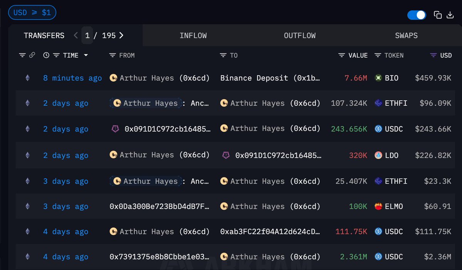Click the LDO token icon
This screenshot has height=270, width=462.
[378, 155]
